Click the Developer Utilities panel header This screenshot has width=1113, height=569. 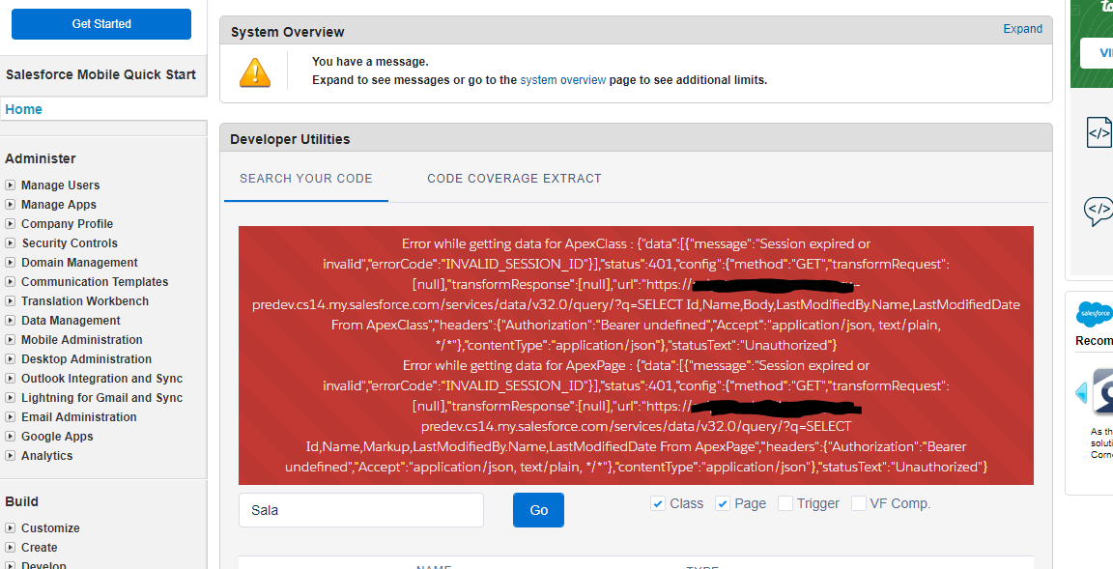636,139
